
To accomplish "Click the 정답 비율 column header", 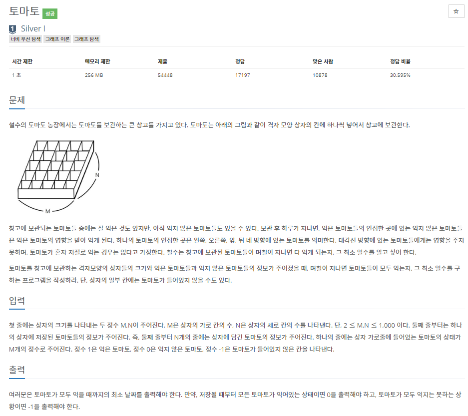I will tap(400, 61).
